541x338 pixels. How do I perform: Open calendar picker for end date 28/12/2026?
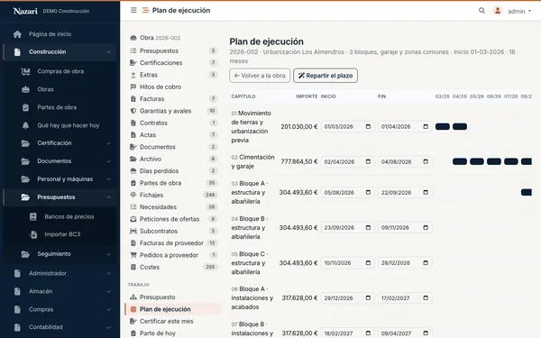pyautogui.click(x=426, y=263)
